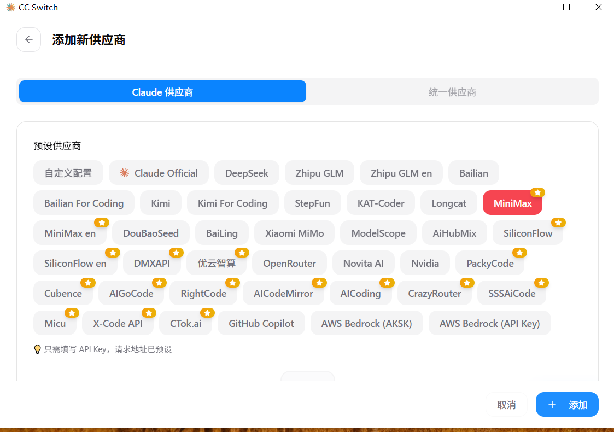Choose the MiniMax en preset
This screenshot has width=614, height=432.
[x=69, y=233]
